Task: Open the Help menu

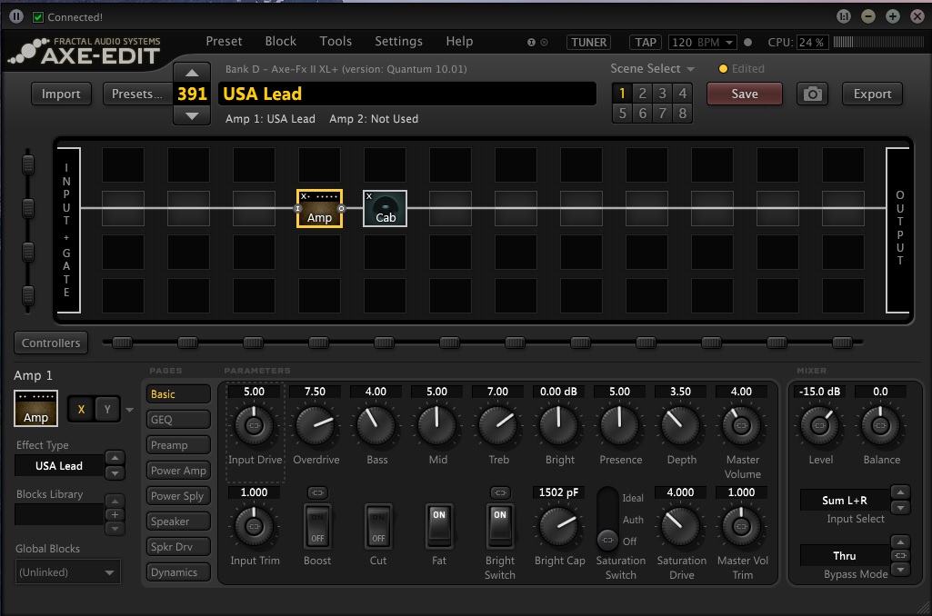Action: tap(459, 41)
